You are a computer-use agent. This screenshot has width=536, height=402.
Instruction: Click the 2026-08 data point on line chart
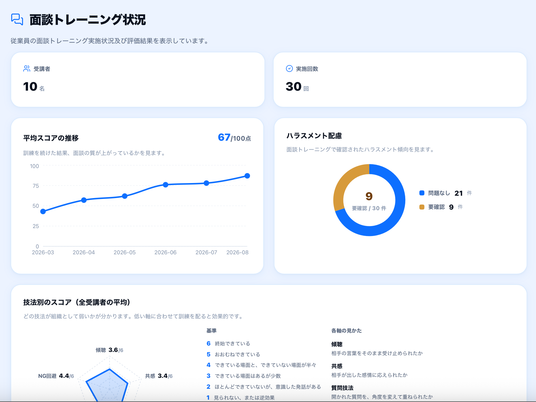pyautogui.click(x=247, y=176)
